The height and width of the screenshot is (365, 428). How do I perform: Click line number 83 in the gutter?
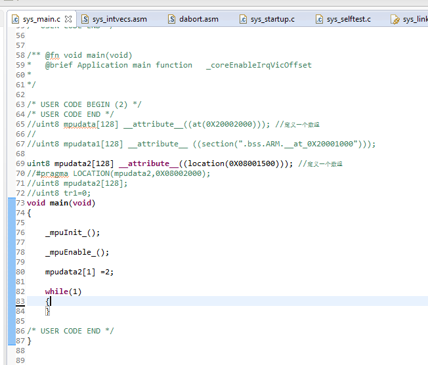[20, 301]
